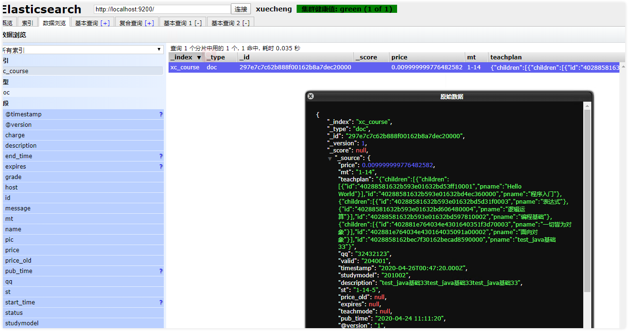The image size is (628, 331).
Task: Click the scrollbar up arrow in popup
Action: click(587, 105)
